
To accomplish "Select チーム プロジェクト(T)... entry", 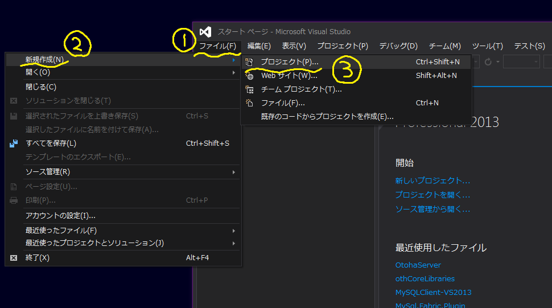I will 356,89.
